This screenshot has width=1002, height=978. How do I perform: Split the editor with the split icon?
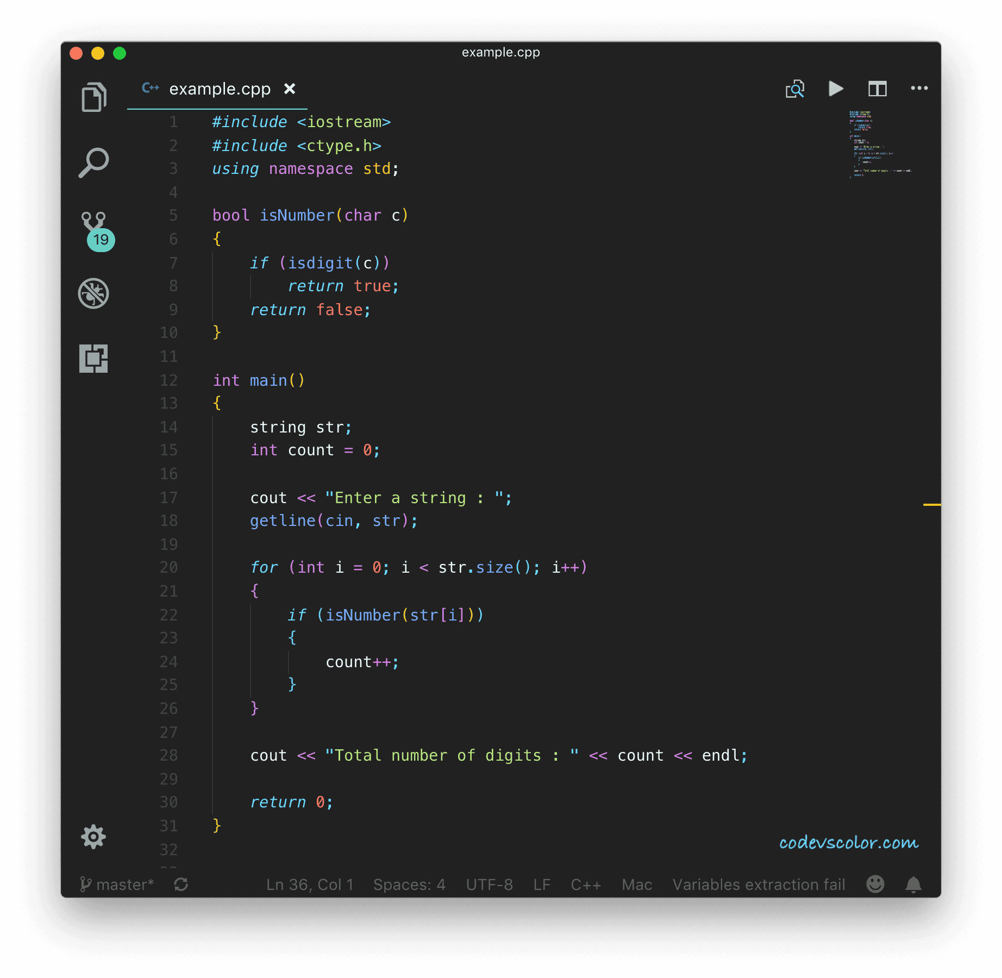click(877, 89)
